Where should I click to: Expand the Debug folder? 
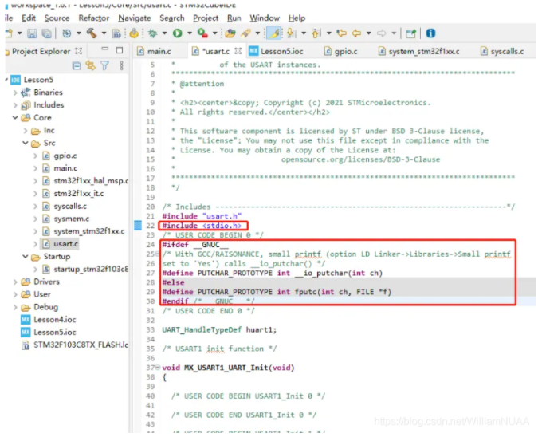click(15, 307)
